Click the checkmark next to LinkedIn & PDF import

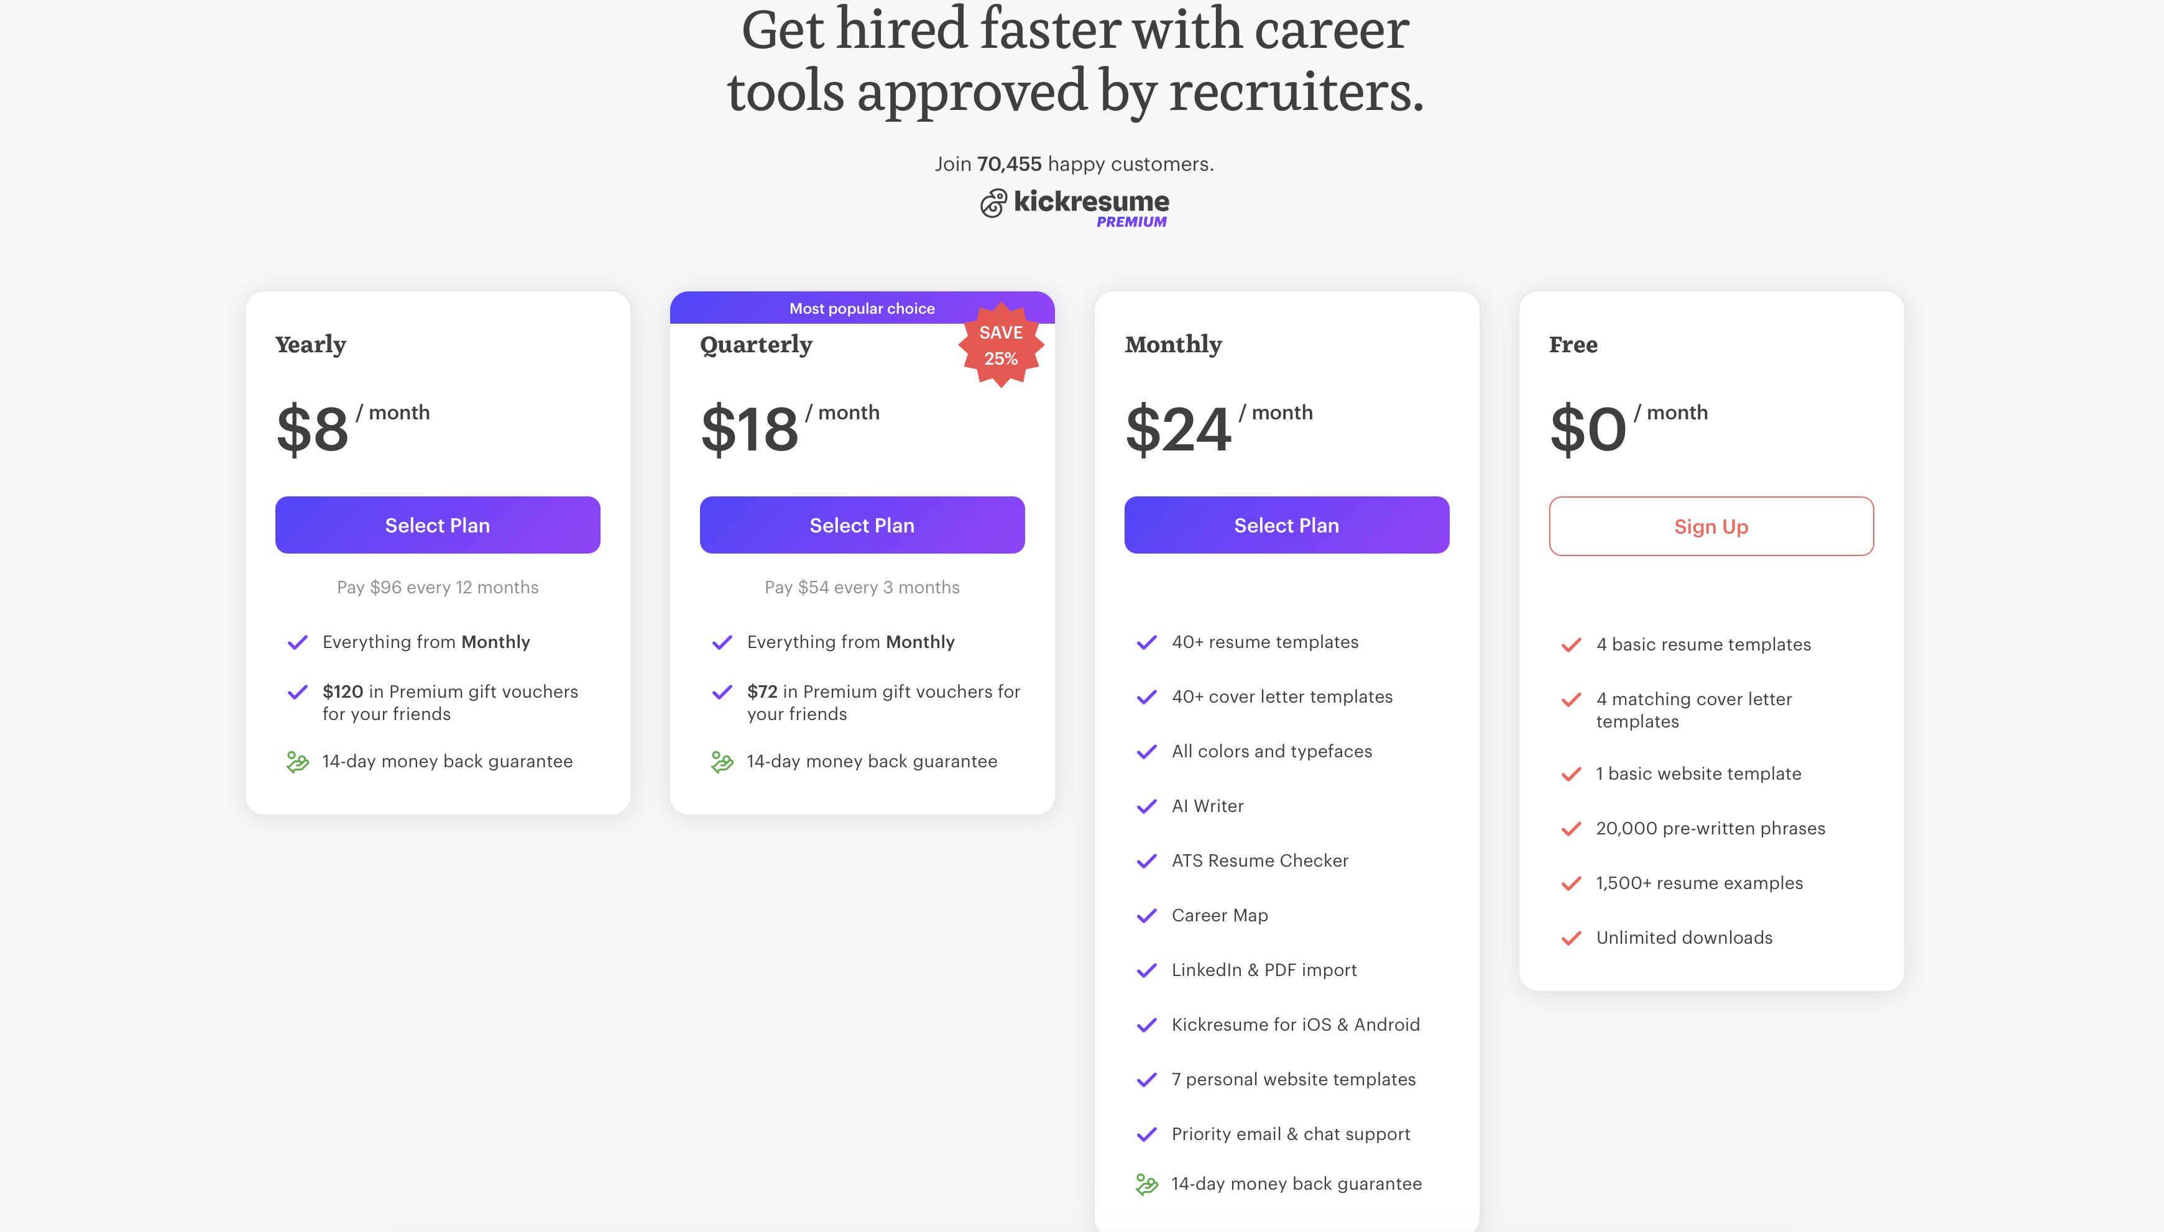tap(1147, 970)
